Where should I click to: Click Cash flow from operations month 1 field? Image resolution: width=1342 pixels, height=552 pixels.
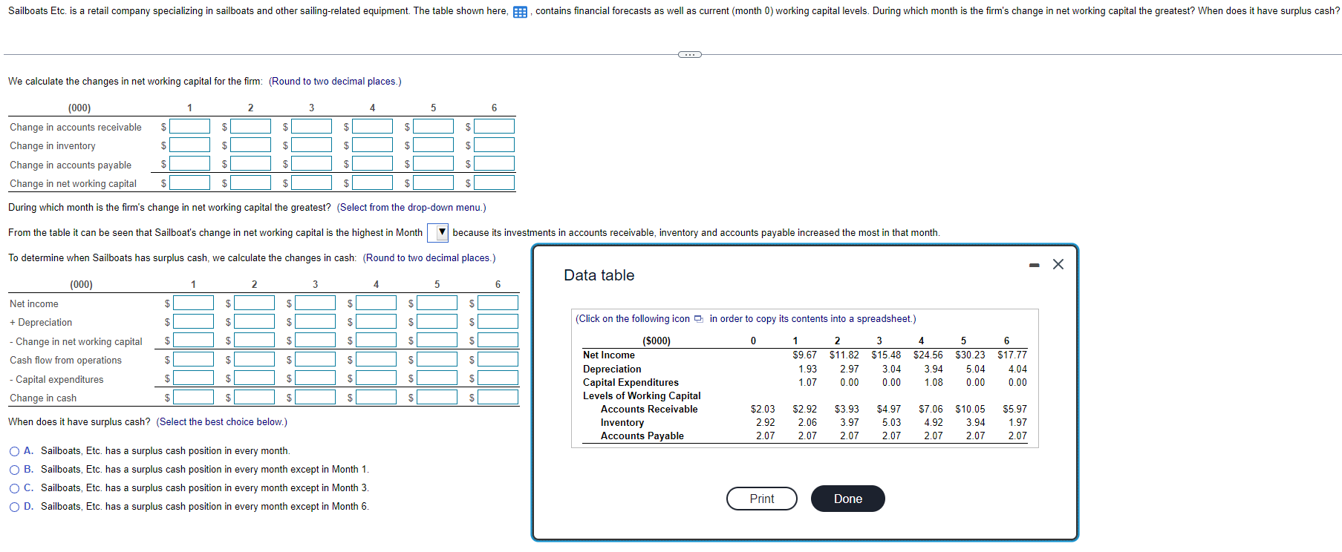(194, 359)
